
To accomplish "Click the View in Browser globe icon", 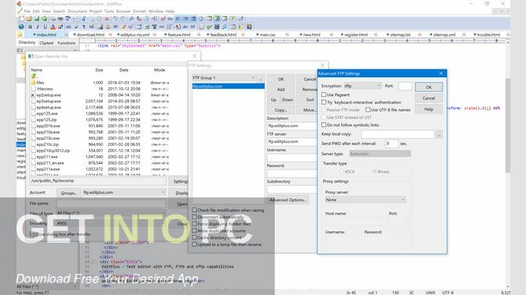I will [21, 27].
